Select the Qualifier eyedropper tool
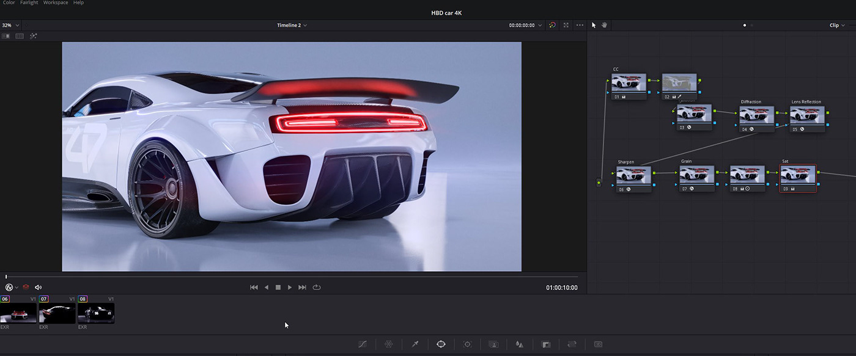The height and width of the screenshot is (356, 856). click(x=415, y=344)
